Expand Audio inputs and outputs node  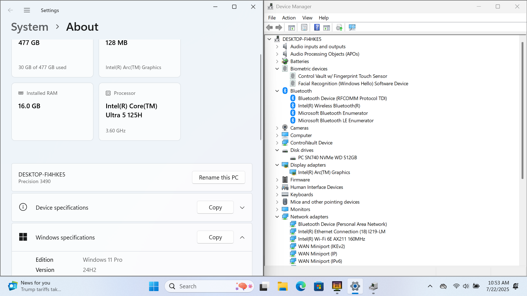(277, 47)
